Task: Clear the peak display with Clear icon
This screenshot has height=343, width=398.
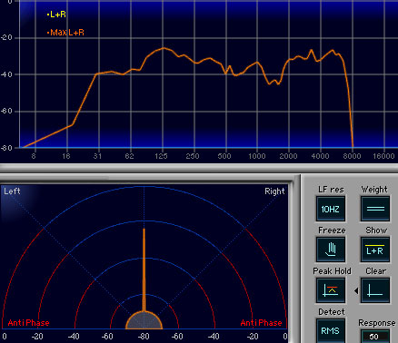Action: [375, 290]
